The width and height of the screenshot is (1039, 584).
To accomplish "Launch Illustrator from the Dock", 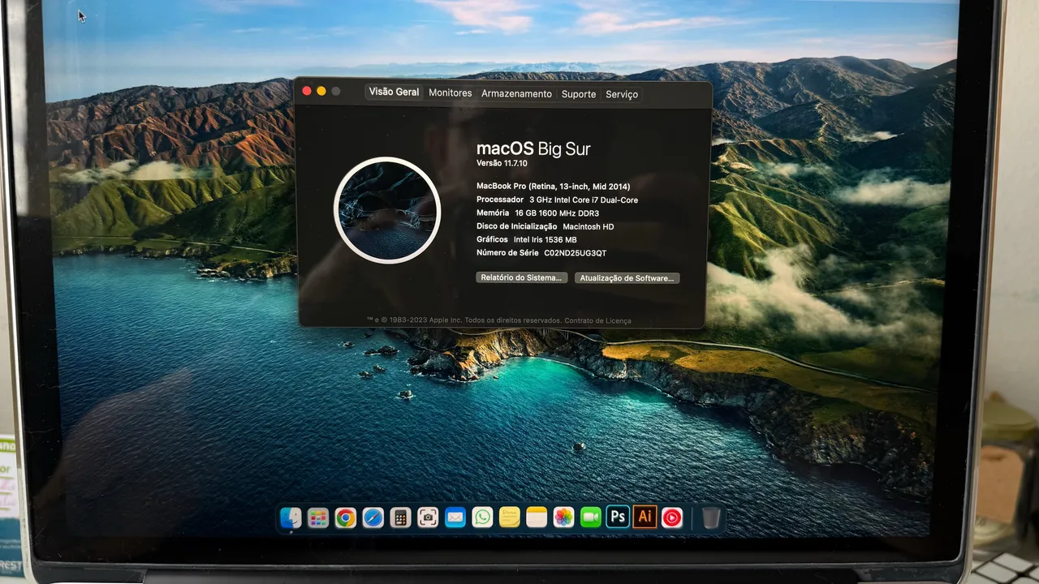I will coord(645,517).
